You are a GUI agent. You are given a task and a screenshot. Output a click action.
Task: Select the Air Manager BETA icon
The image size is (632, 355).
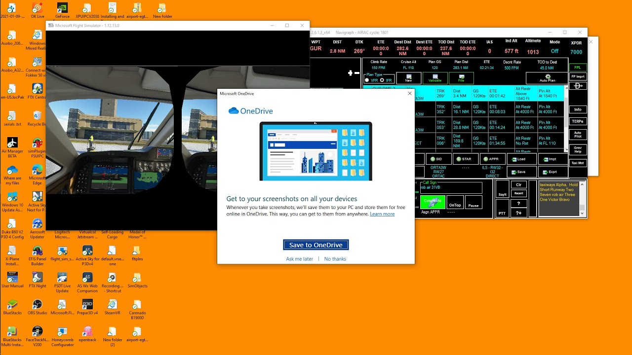tap(12, 147)
